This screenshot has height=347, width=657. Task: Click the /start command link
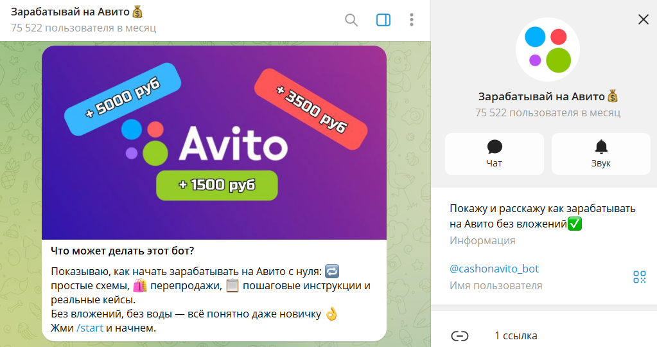[x=90, y=328]
